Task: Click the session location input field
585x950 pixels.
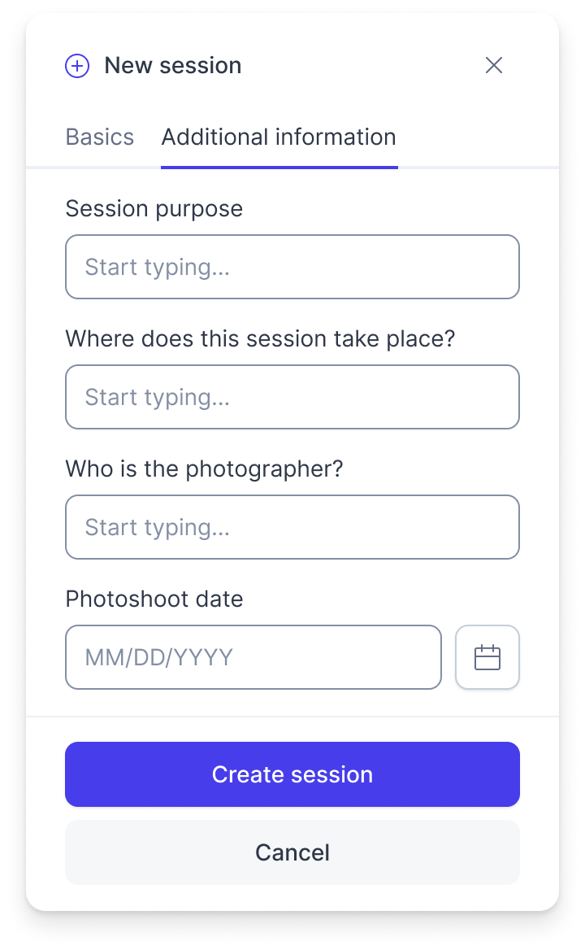Action: (292, 397)
